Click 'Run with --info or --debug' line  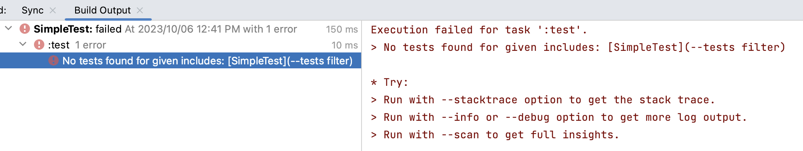(x=559, y=117)
